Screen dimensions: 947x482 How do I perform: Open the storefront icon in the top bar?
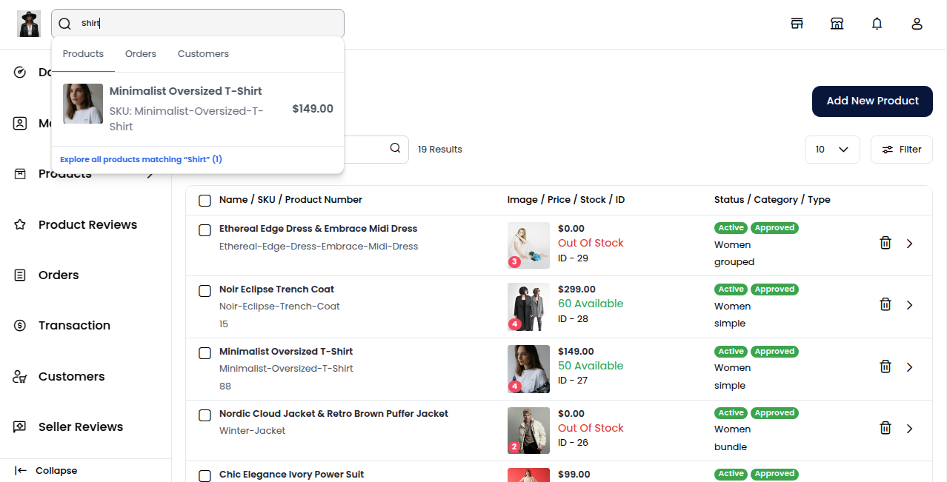797,23
